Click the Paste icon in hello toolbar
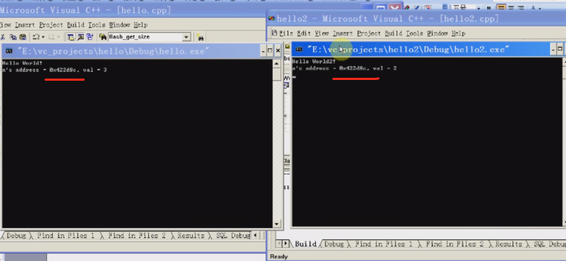Screen dimensions: 566x261 pos(23,37)
